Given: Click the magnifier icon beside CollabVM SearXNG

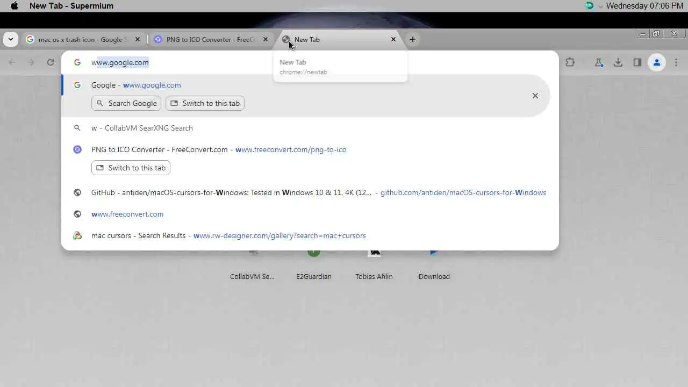Looking at the screenshot, I should point(77,128).
